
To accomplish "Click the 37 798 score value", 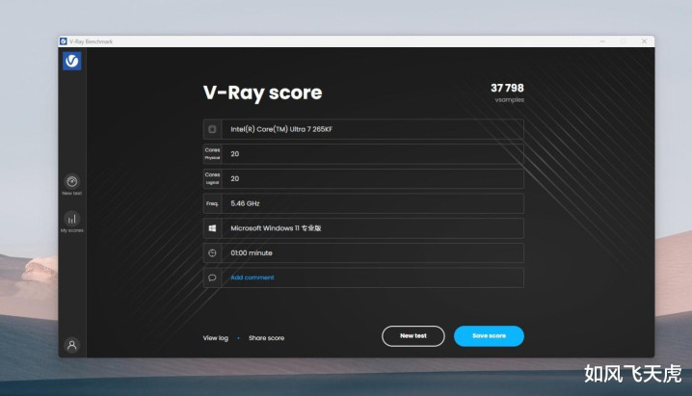I will 507,88.
